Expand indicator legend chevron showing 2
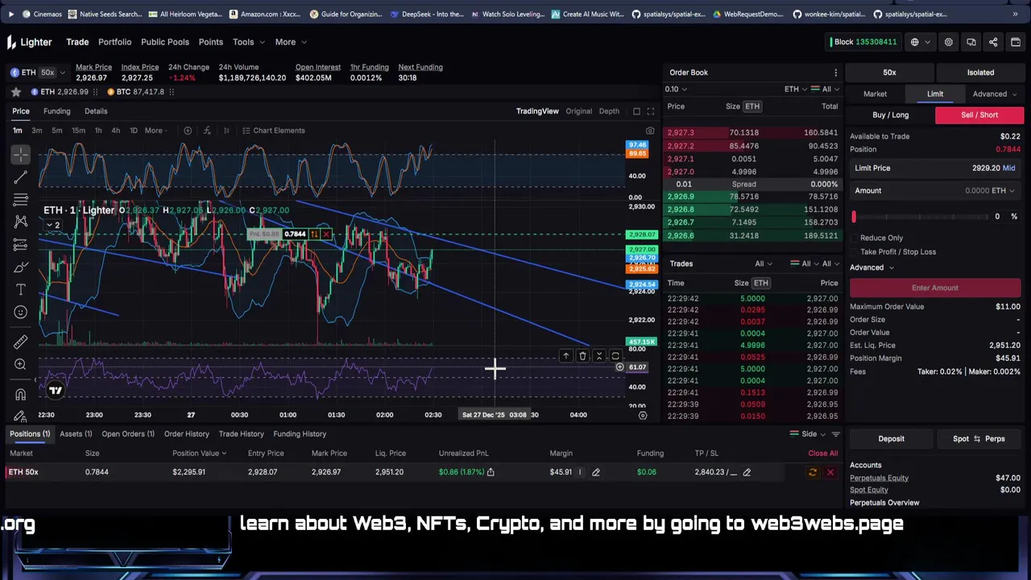1031x580 pixels. click(x=52, y=225)
